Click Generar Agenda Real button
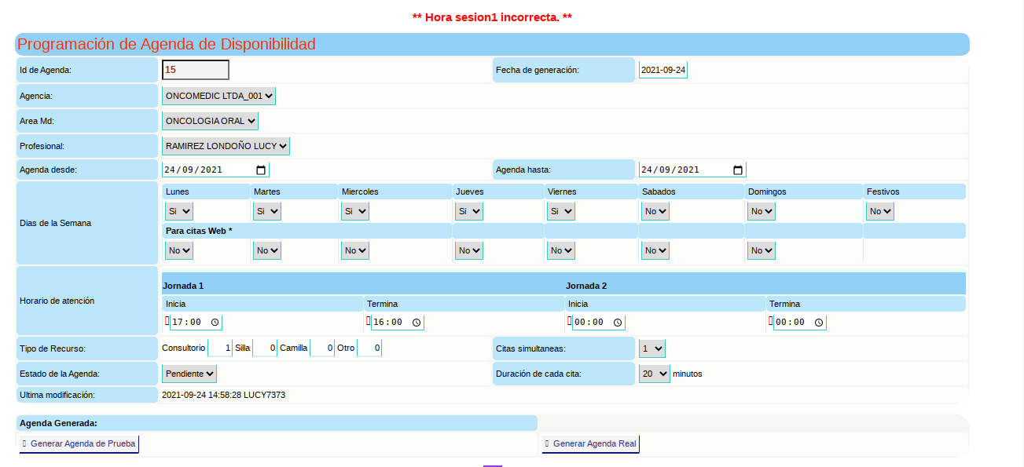 (591, 444)
